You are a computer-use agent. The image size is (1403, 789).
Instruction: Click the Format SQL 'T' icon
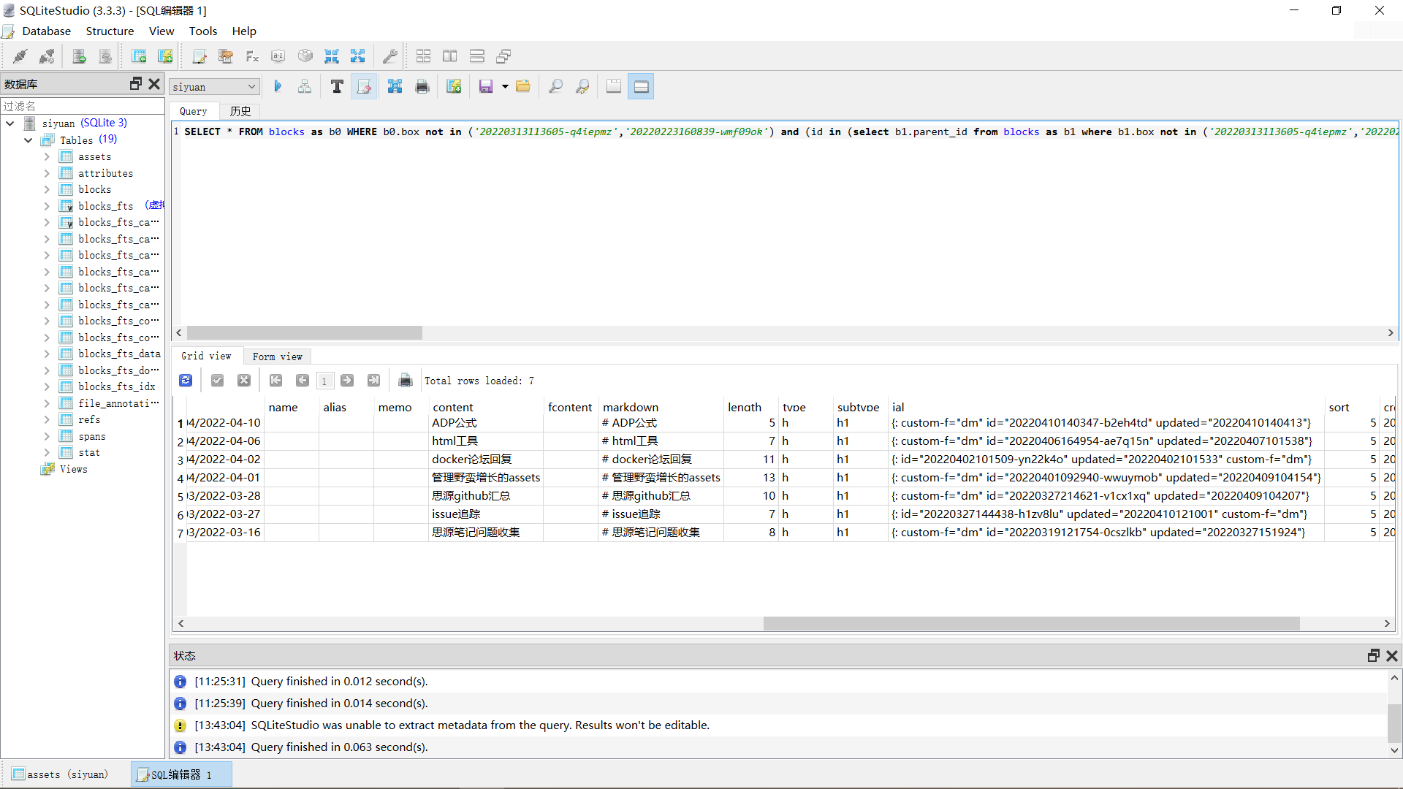click(337, 86)
